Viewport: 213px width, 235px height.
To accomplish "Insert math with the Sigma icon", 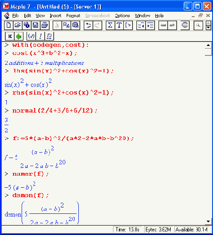I will coord(110,25).
